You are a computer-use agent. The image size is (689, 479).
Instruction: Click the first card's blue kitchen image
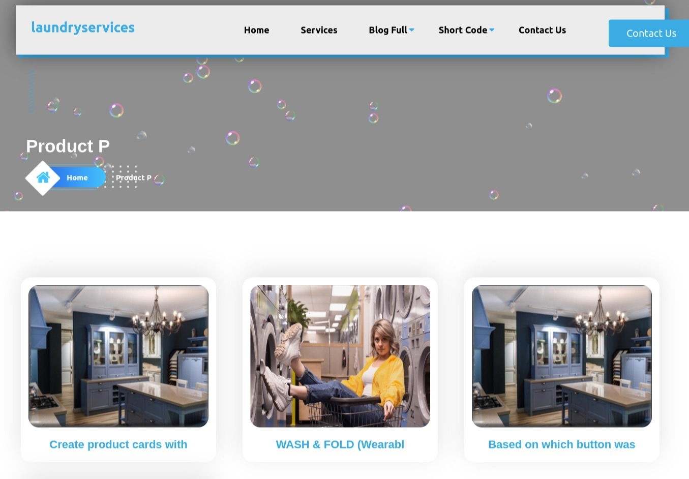(118, 356)
